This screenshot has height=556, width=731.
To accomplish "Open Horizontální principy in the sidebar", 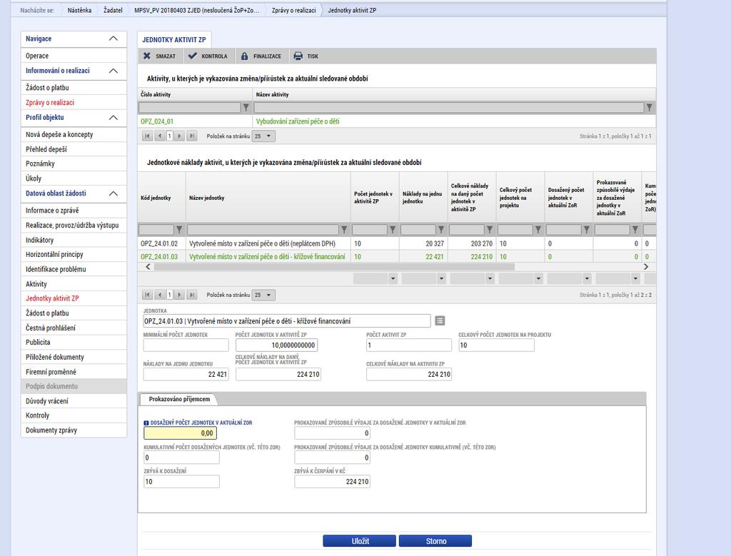I will coord(74,255).
